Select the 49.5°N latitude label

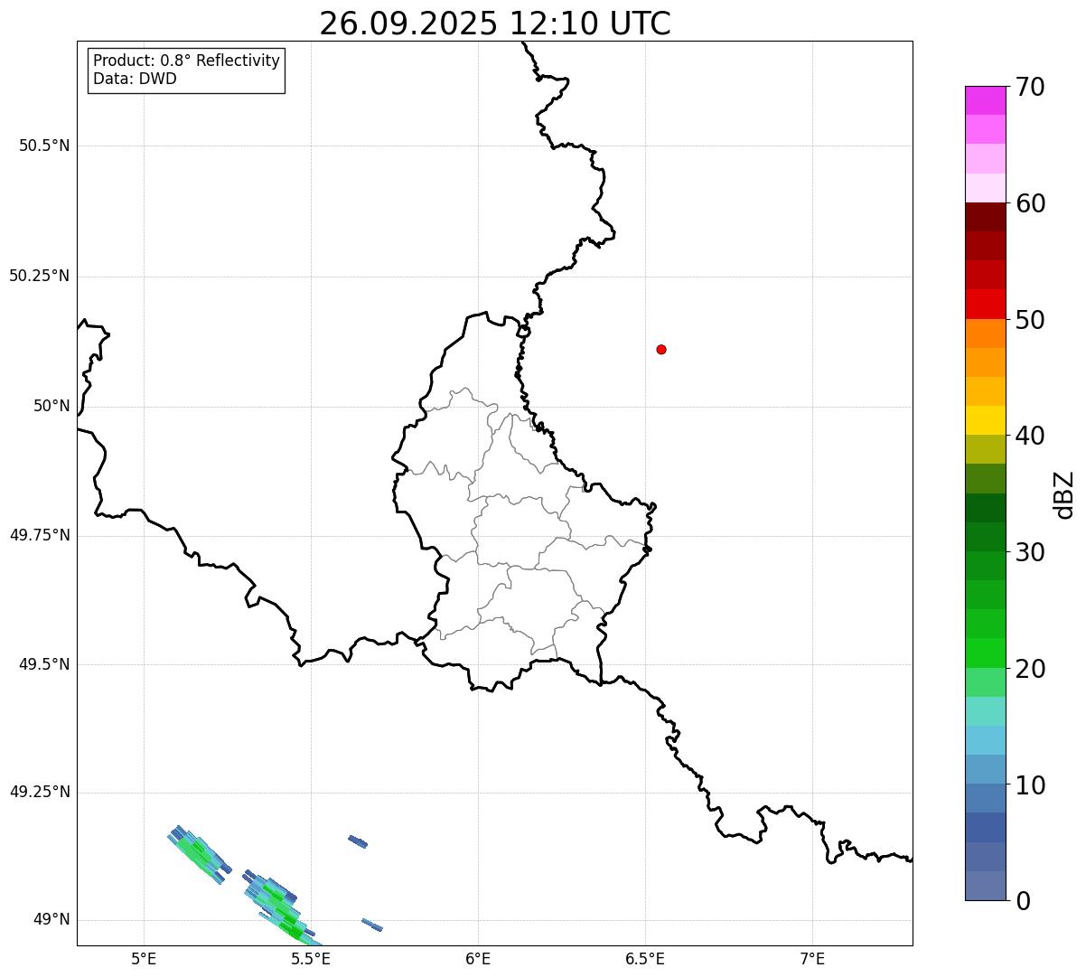[x=44, y=664]
